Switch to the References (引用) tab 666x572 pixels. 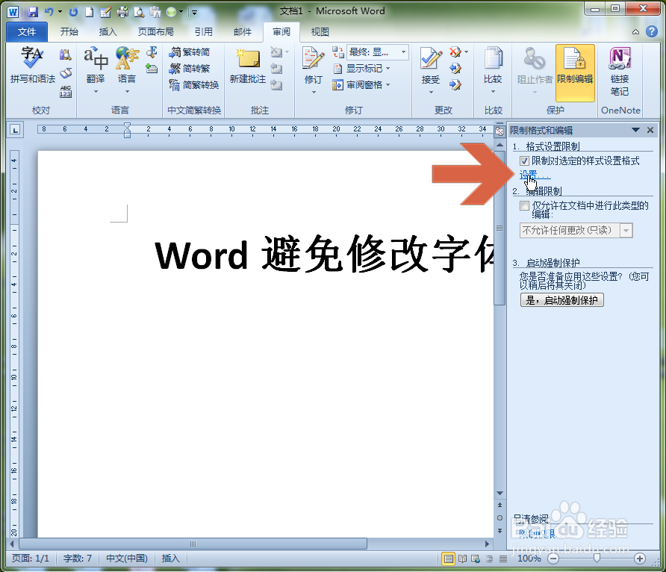coord(203,32)
